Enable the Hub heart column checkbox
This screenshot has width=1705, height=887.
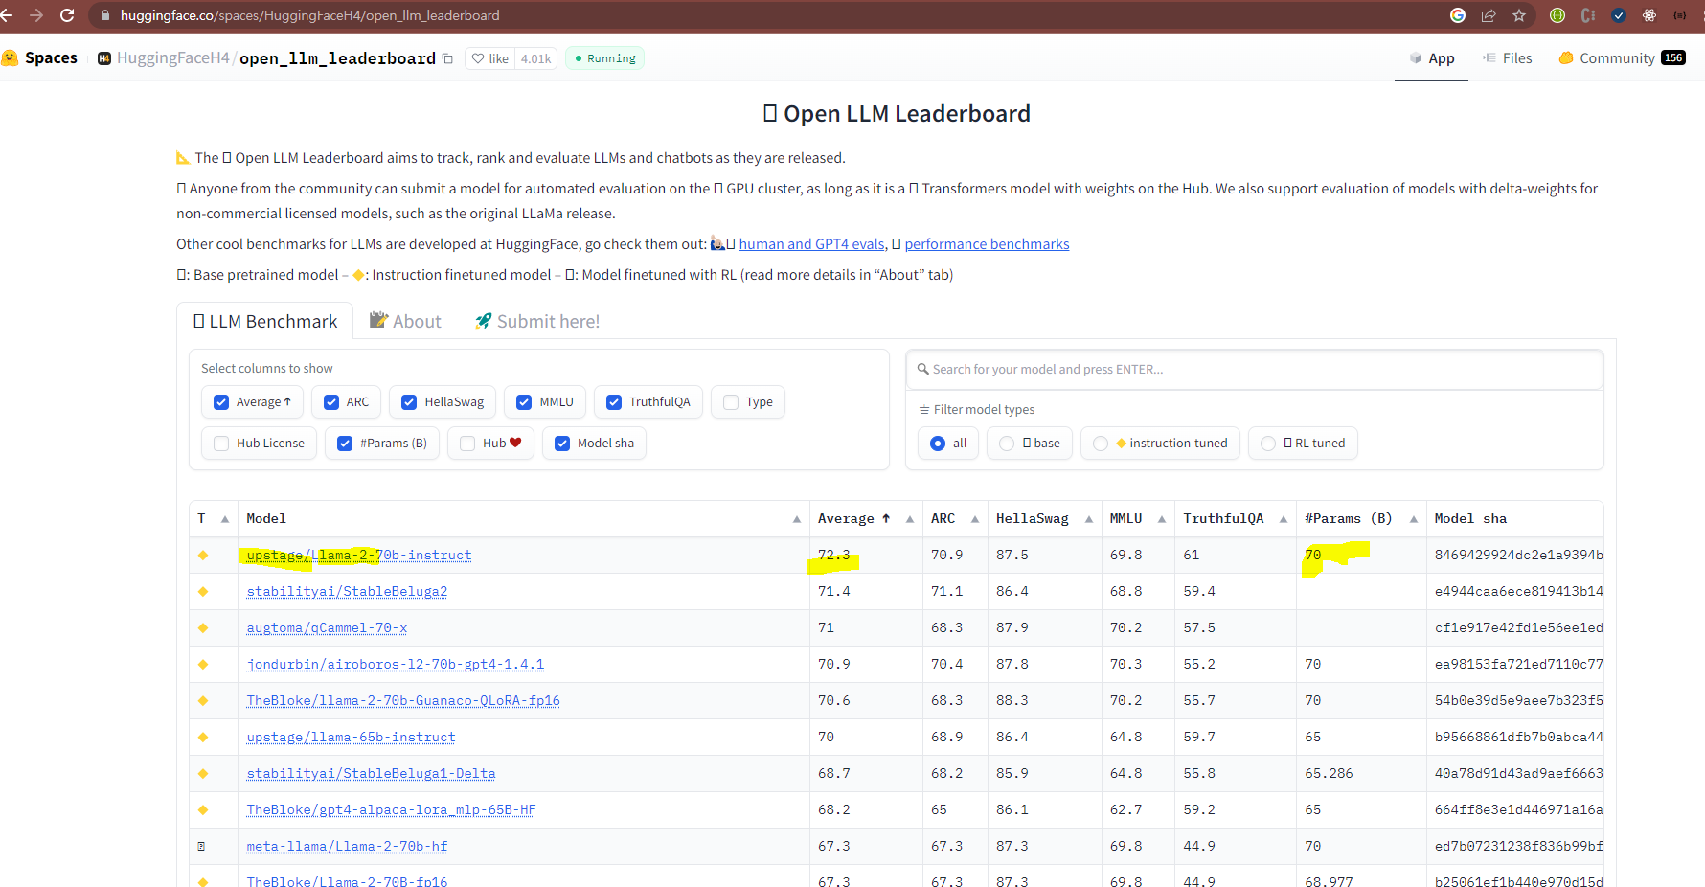coord(467,443)
